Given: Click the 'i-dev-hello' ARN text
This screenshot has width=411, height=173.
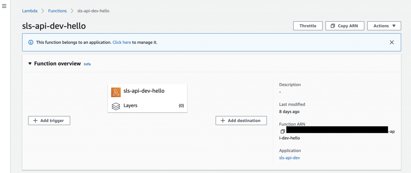Looking at the screenshot, I should tap(289, 138).
